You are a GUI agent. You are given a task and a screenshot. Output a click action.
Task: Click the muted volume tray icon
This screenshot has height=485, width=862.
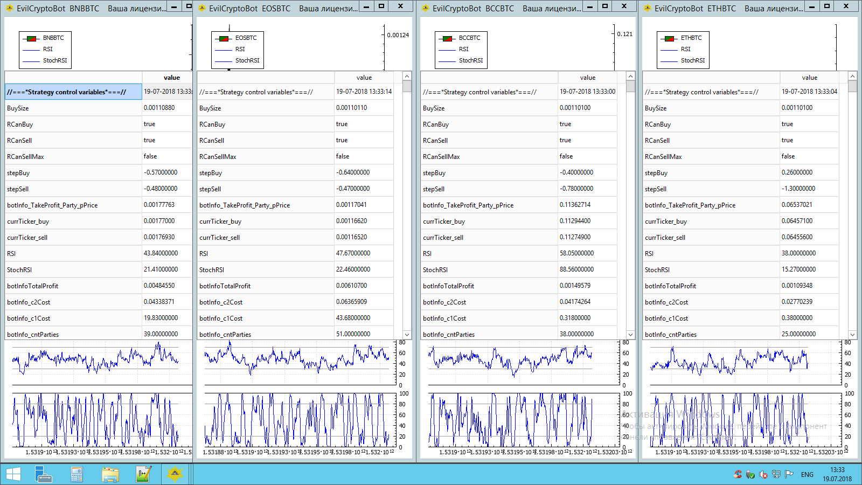pyautogui.click(x=763, y=474)
